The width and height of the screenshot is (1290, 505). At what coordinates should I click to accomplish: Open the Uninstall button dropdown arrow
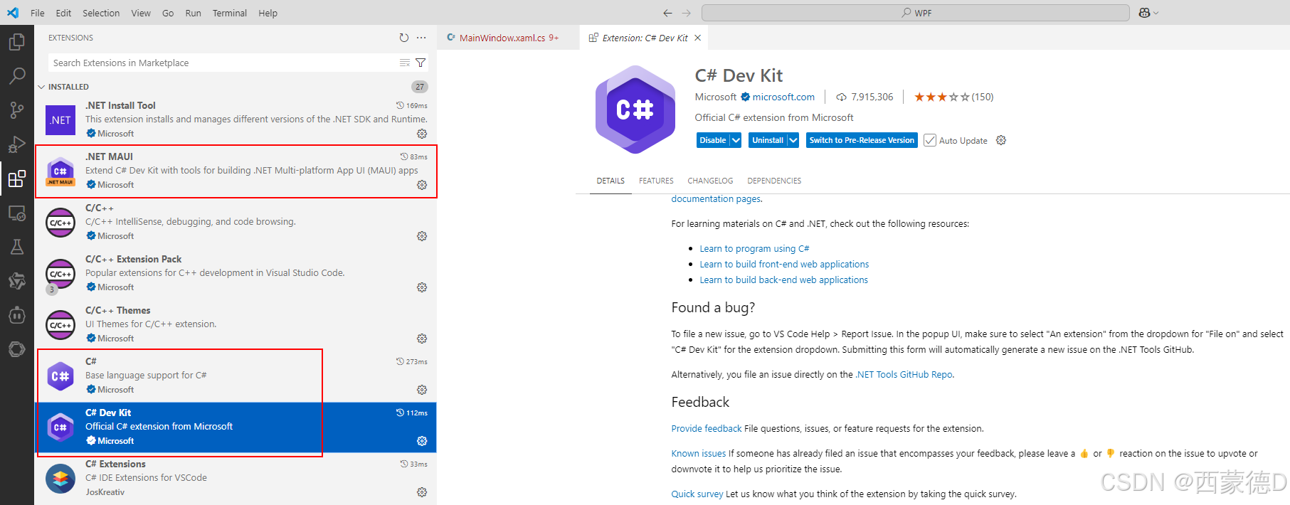pos(793,140)
